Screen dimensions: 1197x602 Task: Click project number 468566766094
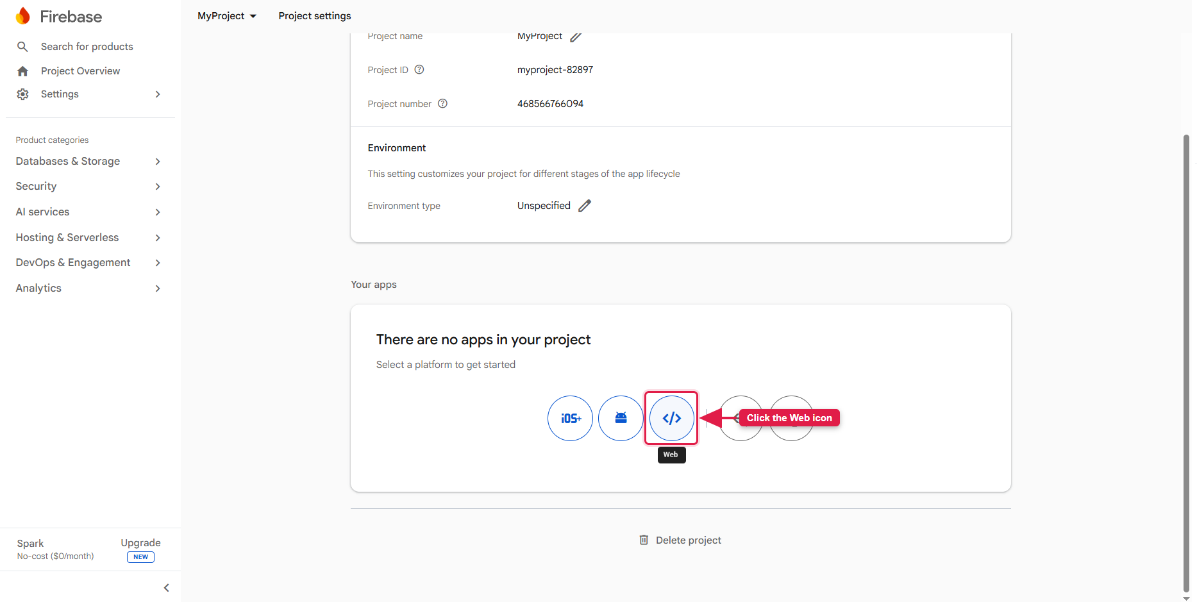click(x=550, y=104)
